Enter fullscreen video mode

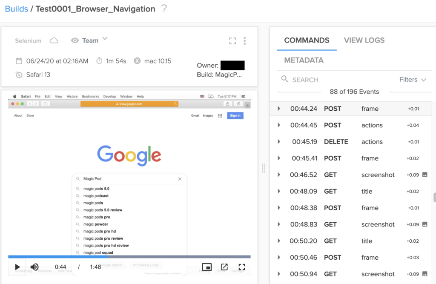242,267
